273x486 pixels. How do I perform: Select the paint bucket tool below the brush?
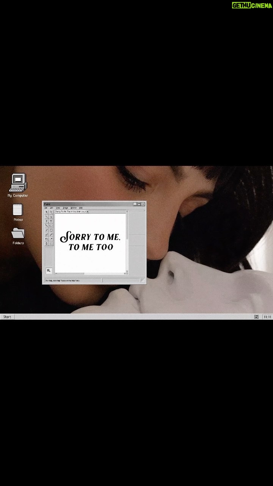click(47, 235)
